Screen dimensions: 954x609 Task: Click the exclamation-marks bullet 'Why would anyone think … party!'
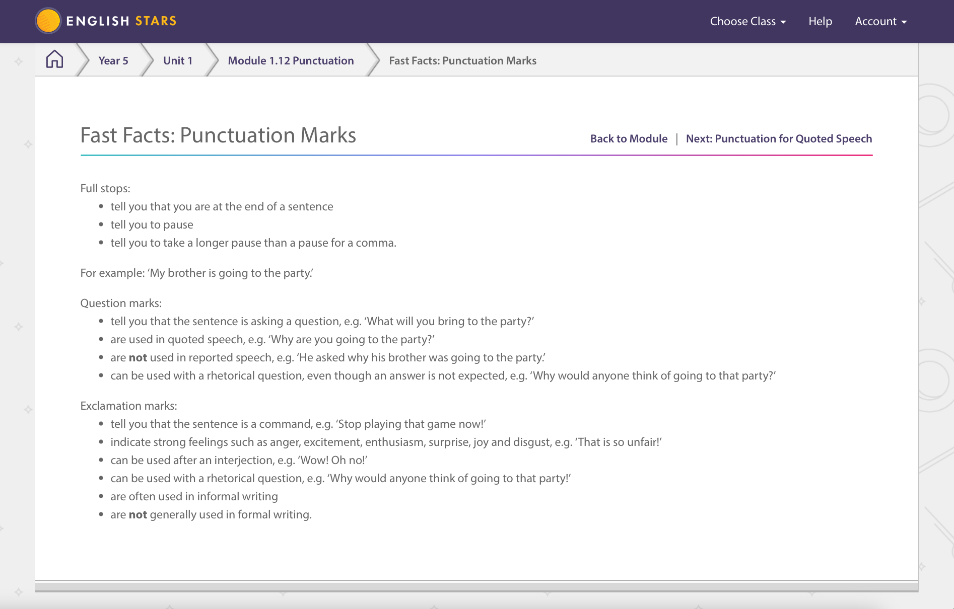click(x=341, y=478)
